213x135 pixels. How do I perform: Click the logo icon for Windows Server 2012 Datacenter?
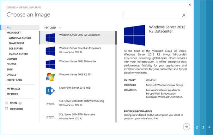coord(50,64)
